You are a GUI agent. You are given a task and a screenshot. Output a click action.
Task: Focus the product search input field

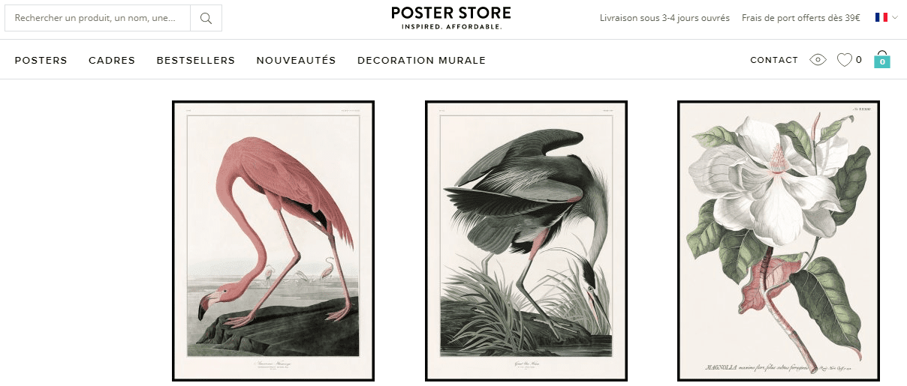(98, 18)
